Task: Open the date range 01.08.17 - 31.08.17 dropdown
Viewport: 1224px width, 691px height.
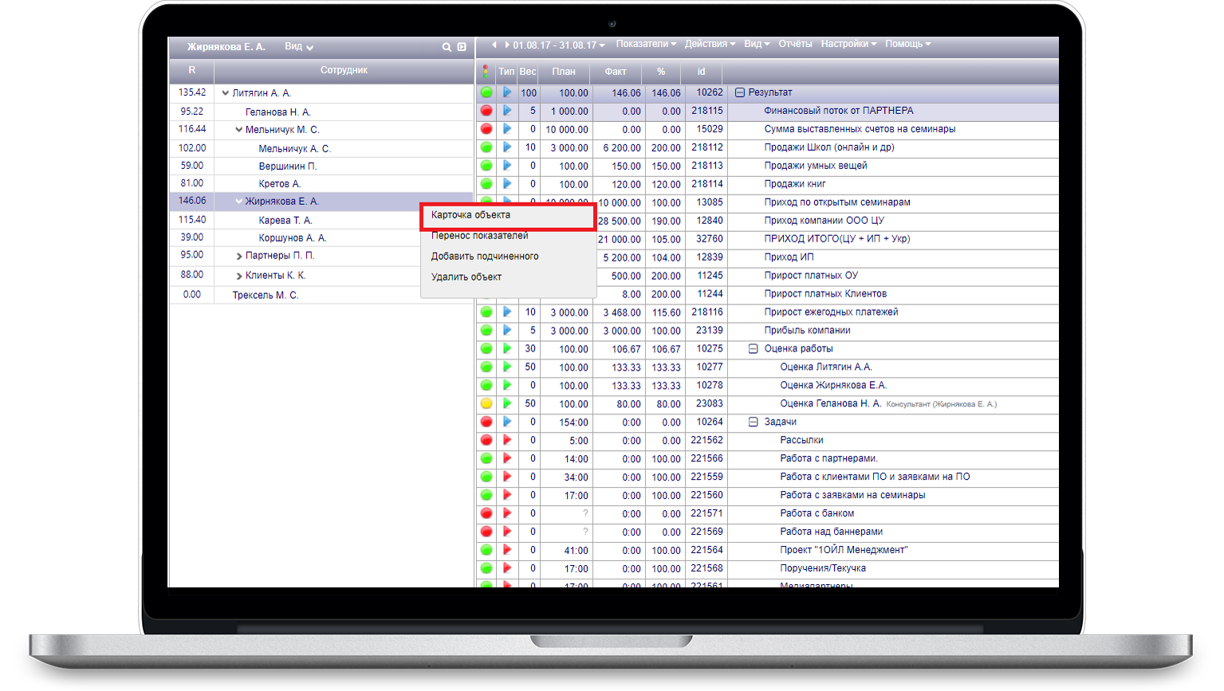Action: pyautogui.click(x=558, y=45)
